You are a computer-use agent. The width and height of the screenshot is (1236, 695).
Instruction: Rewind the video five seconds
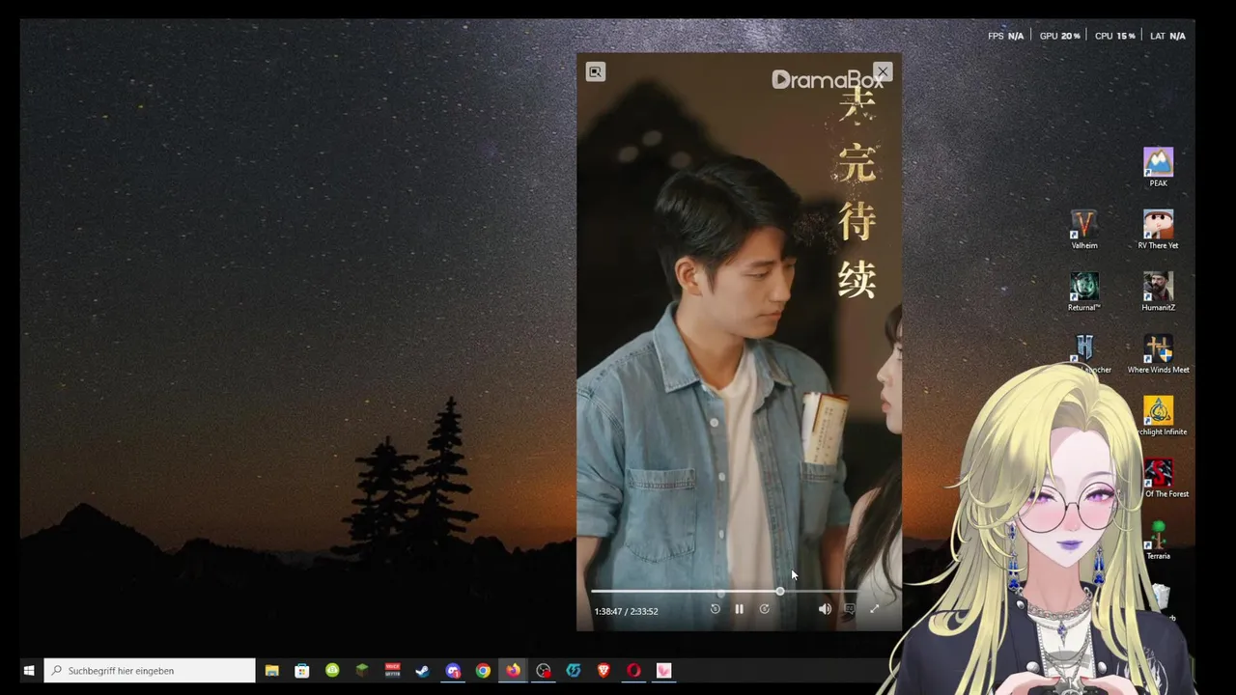coord(716,609)
